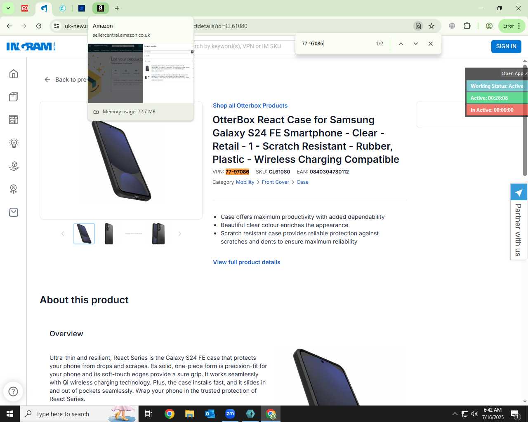Click next arrow of thumbnail carousel
The height and width of the screenshot is (422, 528).
point(179,234)
